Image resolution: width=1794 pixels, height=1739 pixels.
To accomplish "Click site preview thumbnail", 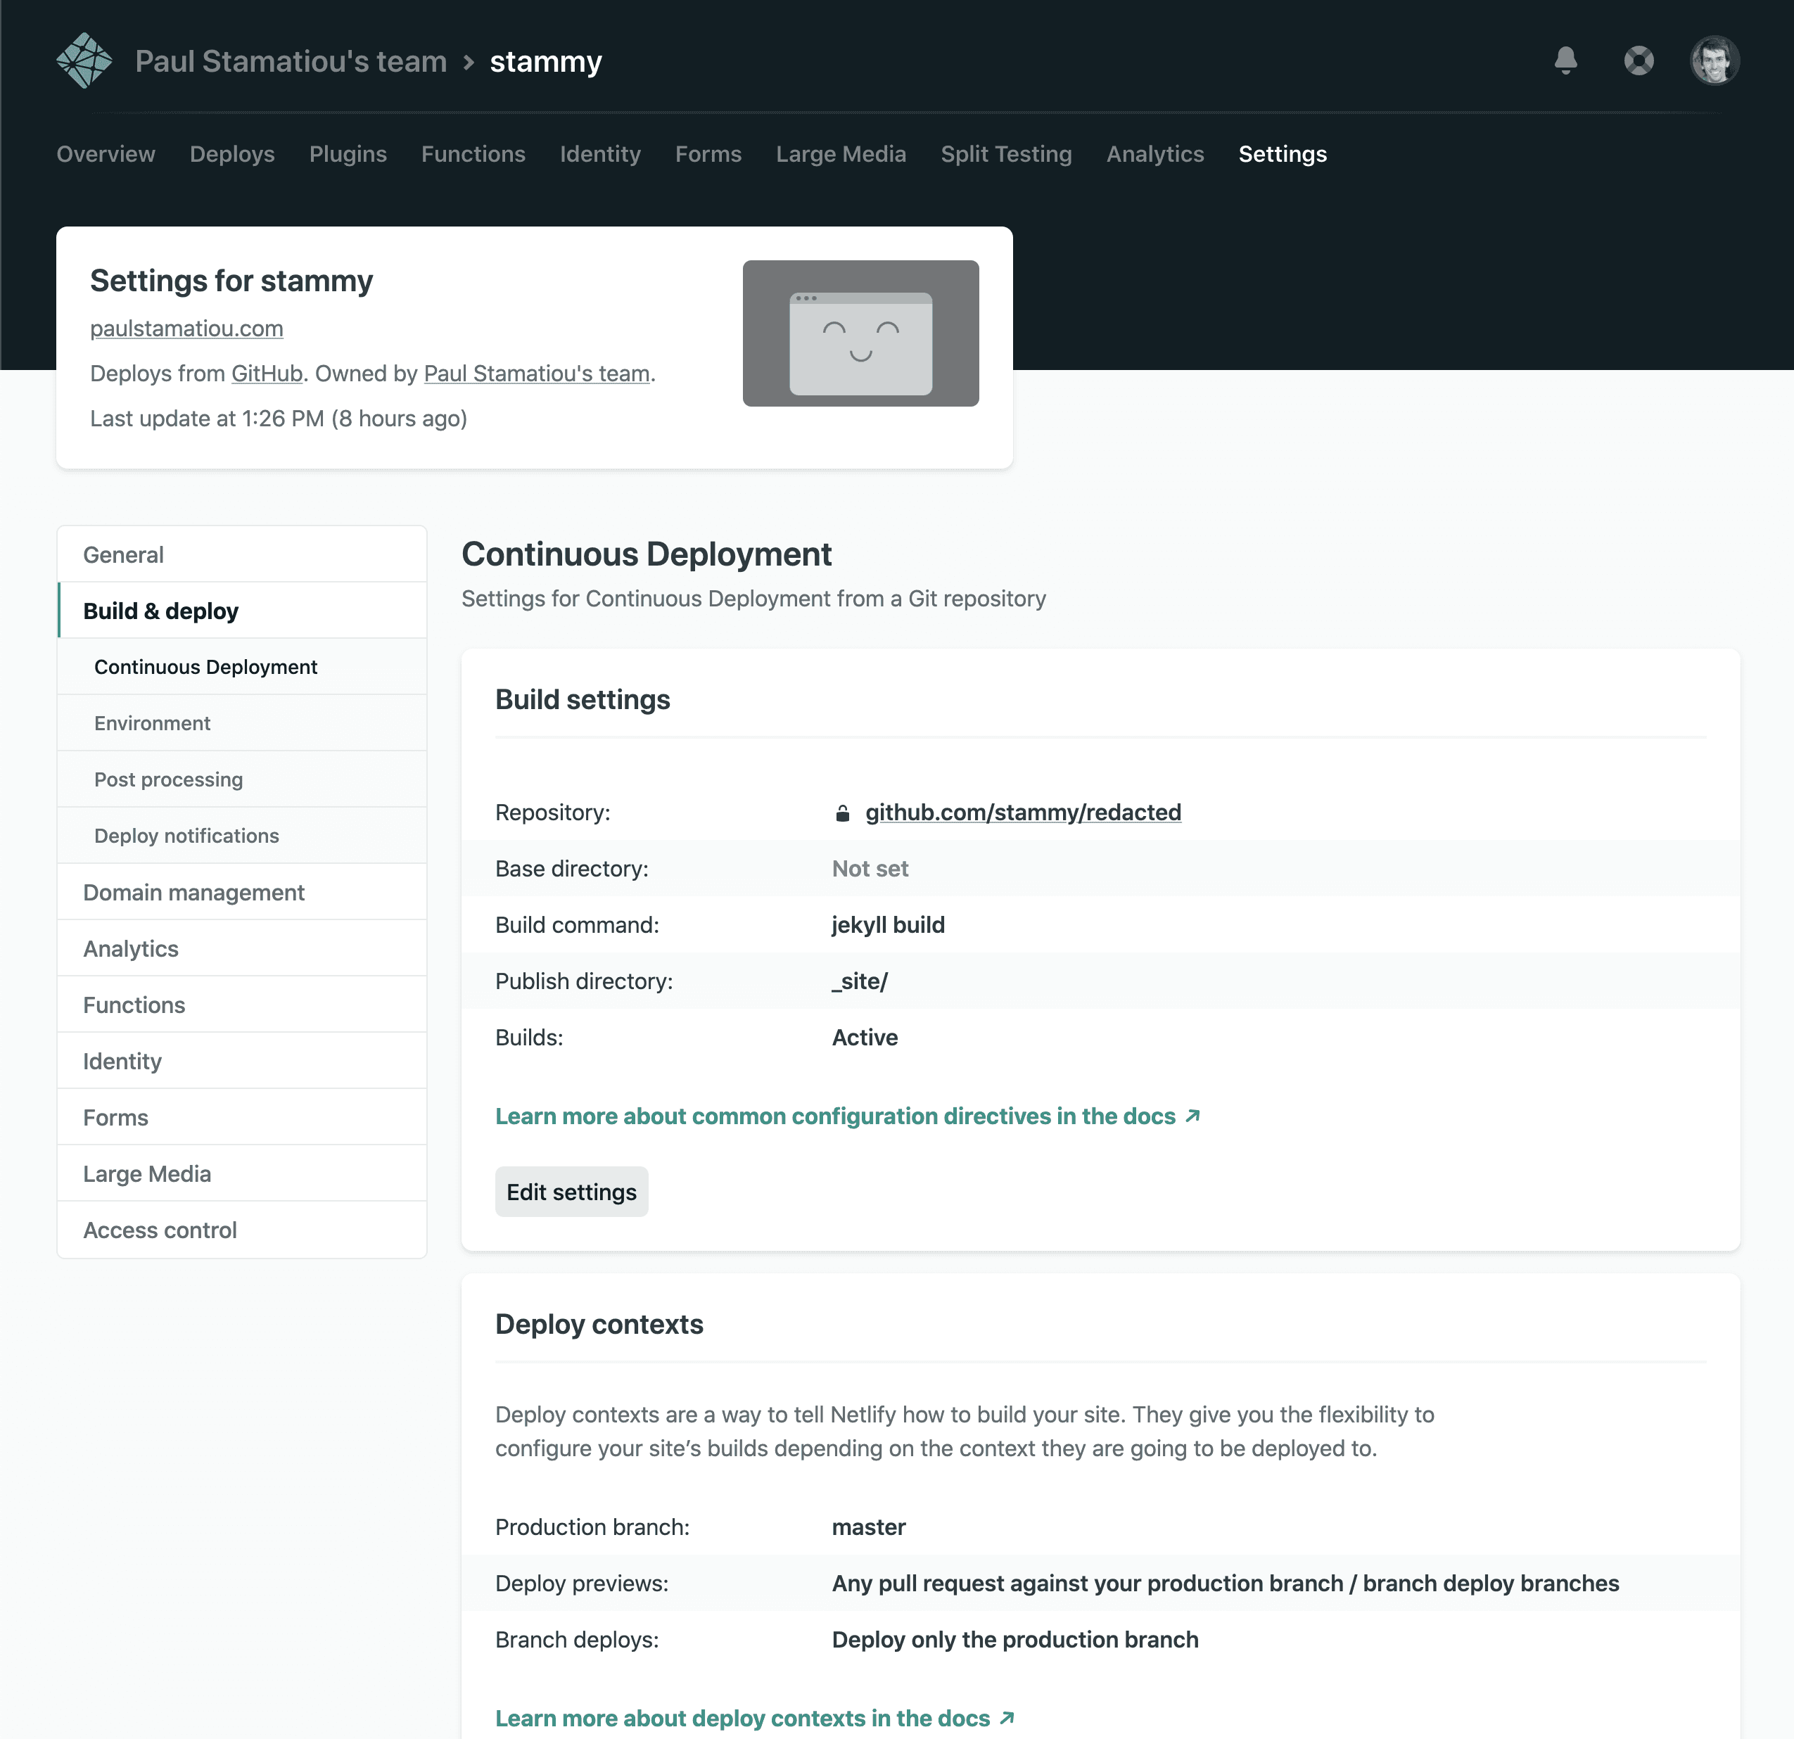I will [860, 333].
